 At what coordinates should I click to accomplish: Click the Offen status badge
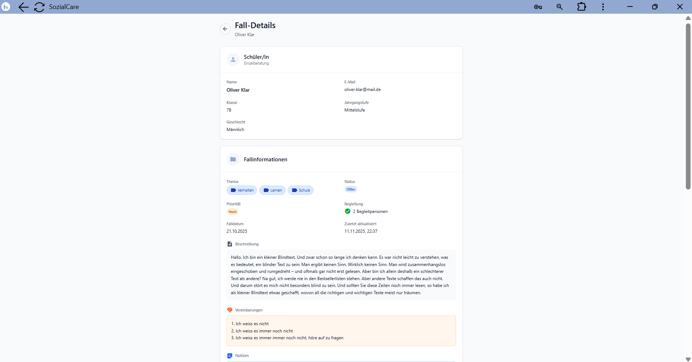tap(350, 189)
